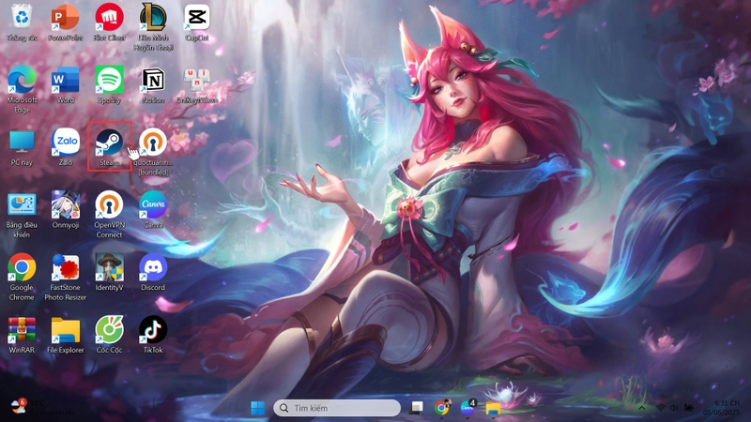This screenshot has width=751, height=422.
Task: Open the TikTok desktop shortcut
Action: [153, 335]
